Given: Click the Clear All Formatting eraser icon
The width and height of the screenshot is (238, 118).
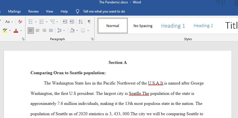Looking at the screenshot, I should (20, 22).
